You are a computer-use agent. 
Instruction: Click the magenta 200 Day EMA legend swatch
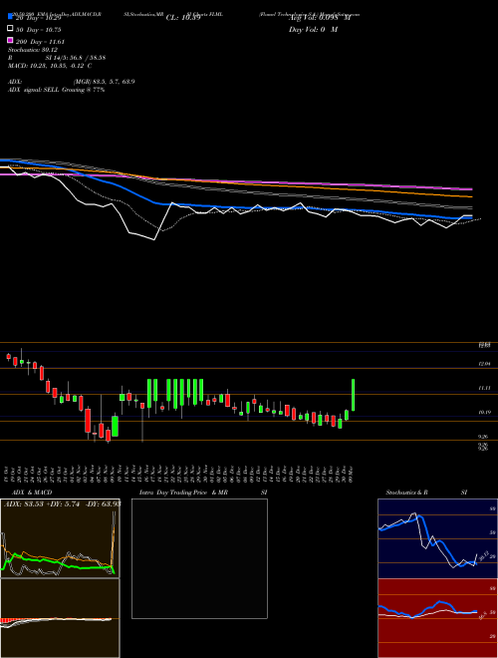[10, 40]
